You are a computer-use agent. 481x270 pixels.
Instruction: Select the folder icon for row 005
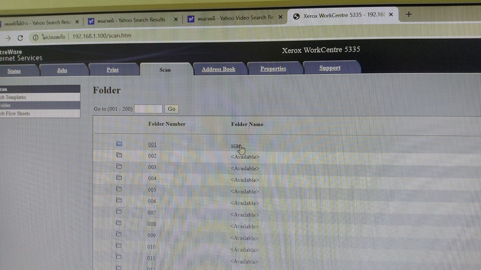click(119, 189)
